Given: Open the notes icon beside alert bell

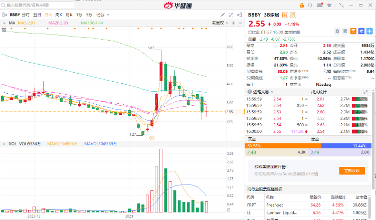Looking at the screenshot, I should point(345,31).
